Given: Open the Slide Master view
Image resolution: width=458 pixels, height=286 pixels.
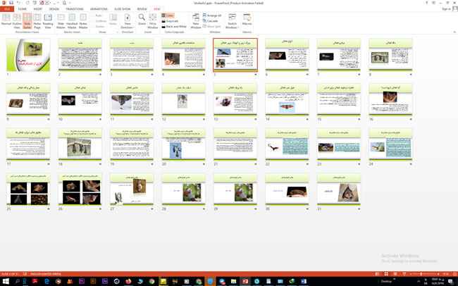Looking at the screenshot, I should pos(61,20).
